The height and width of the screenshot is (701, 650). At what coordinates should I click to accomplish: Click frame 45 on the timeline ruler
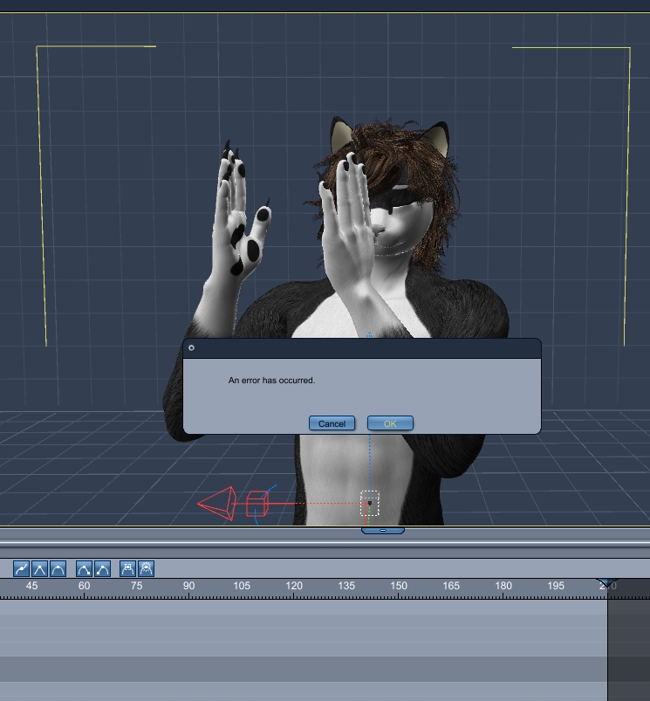click(31, 586)
